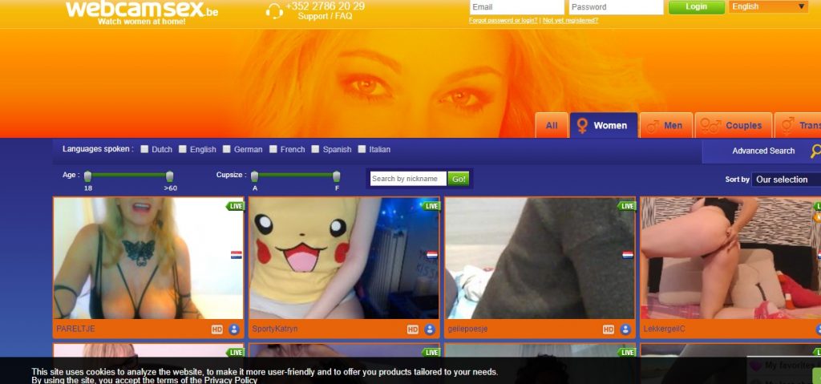Click the nickname text 'PARELTJE'
The height and width of the screenshot is (384, 821).
point(75,329)
